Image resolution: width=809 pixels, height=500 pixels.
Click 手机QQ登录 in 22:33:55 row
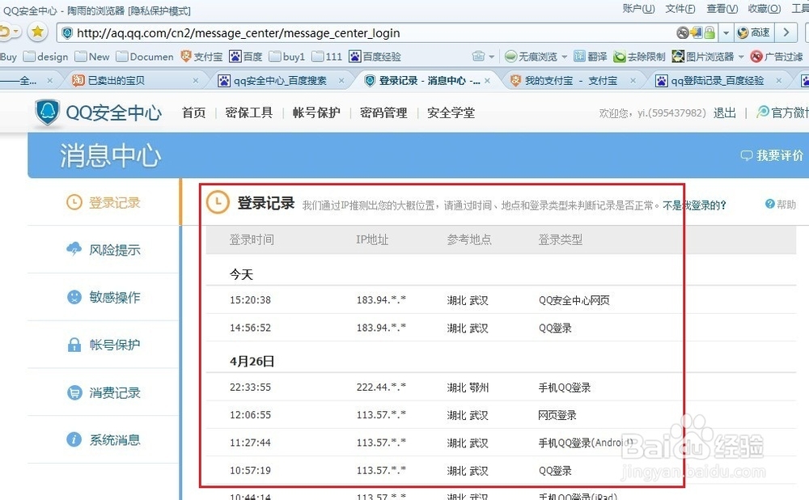tap(565, 387)
